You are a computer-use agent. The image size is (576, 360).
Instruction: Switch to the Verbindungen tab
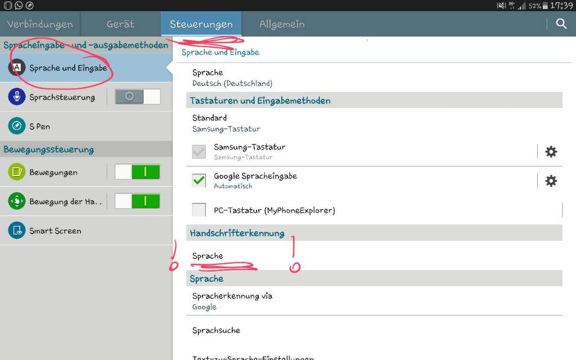click(40, 24)
